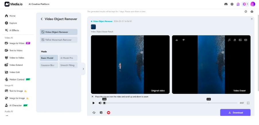Click the Video Object Remover result label

pyautogui.click(x=103, y=21)
